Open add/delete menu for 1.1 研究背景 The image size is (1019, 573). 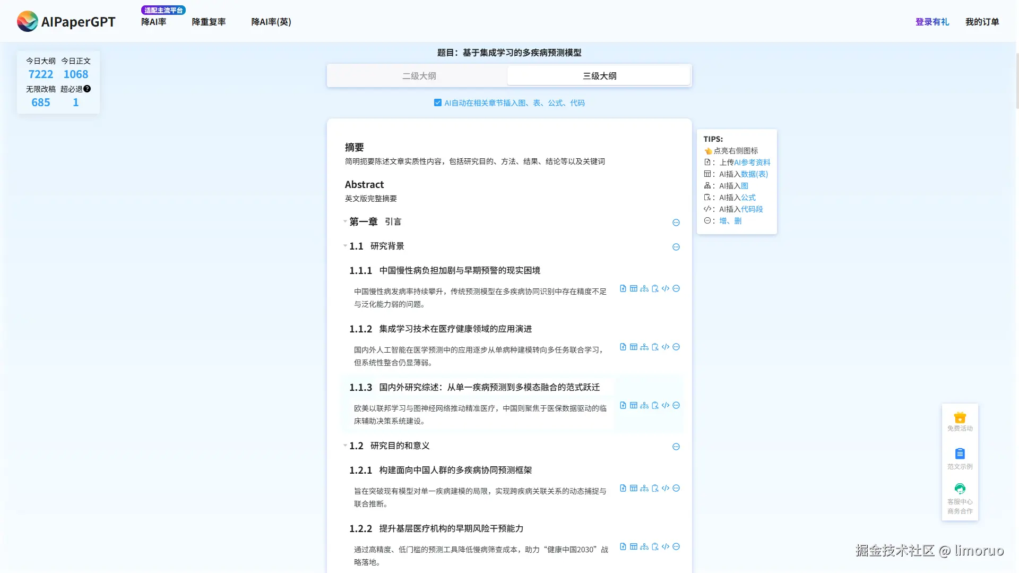(676, 247)
